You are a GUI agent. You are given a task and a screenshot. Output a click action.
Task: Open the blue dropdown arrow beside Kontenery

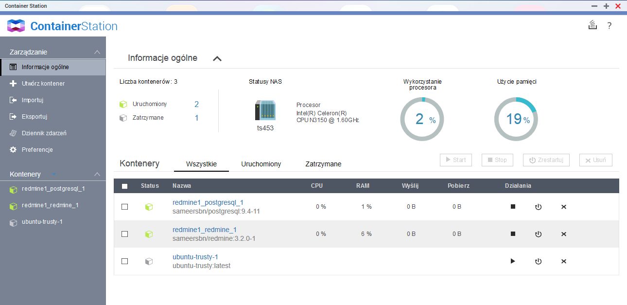(x=54, y=174)
